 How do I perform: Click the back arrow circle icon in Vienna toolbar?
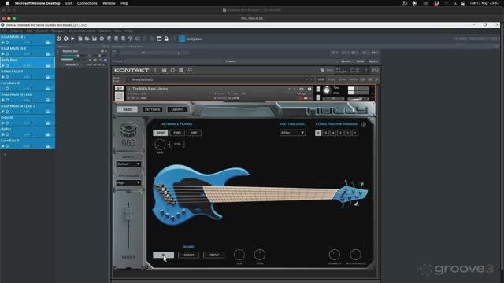coord(65,39)
